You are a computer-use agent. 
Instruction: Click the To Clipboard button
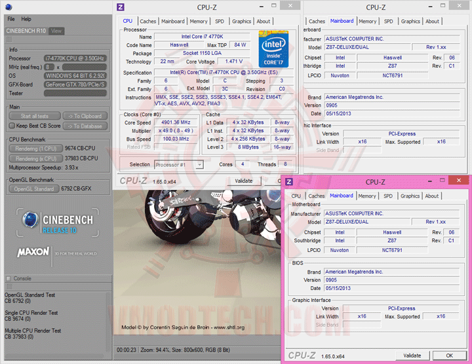[85, 116]
